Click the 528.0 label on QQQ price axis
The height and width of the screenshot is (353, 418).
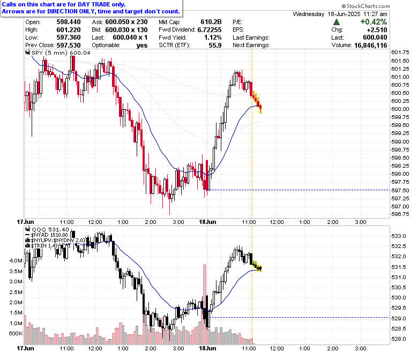click(399, 339)
